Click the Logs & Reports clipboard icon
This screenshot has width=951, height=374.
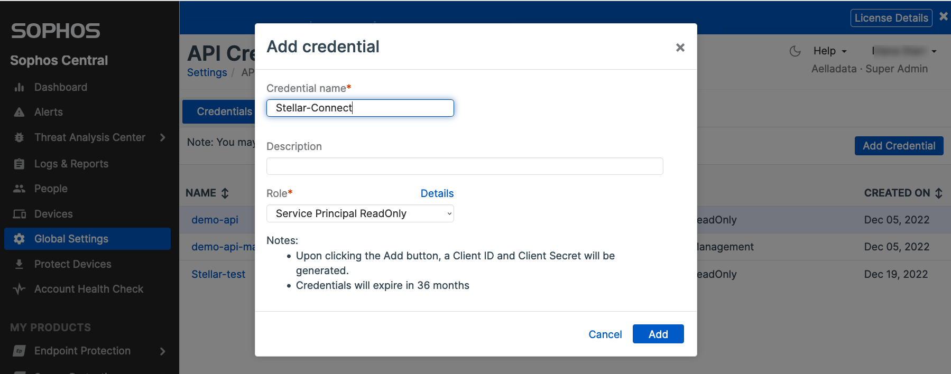pyautogui.click(x=20, y=164)
